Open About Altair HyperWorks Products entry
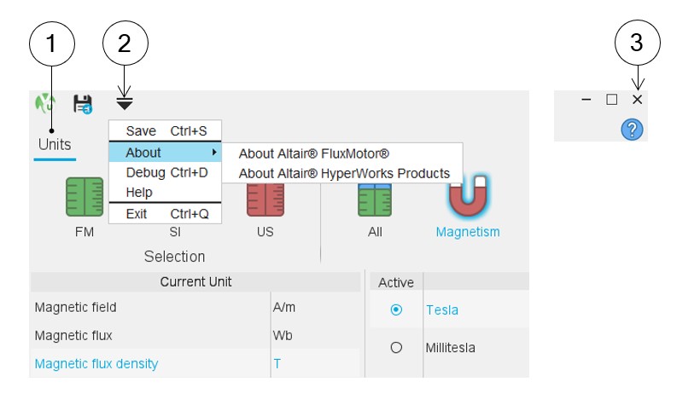The height and width of the screenshot is (399, 700). pos(344,173)
